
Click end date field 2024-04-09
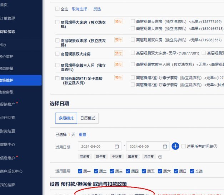tap(148, 146)
